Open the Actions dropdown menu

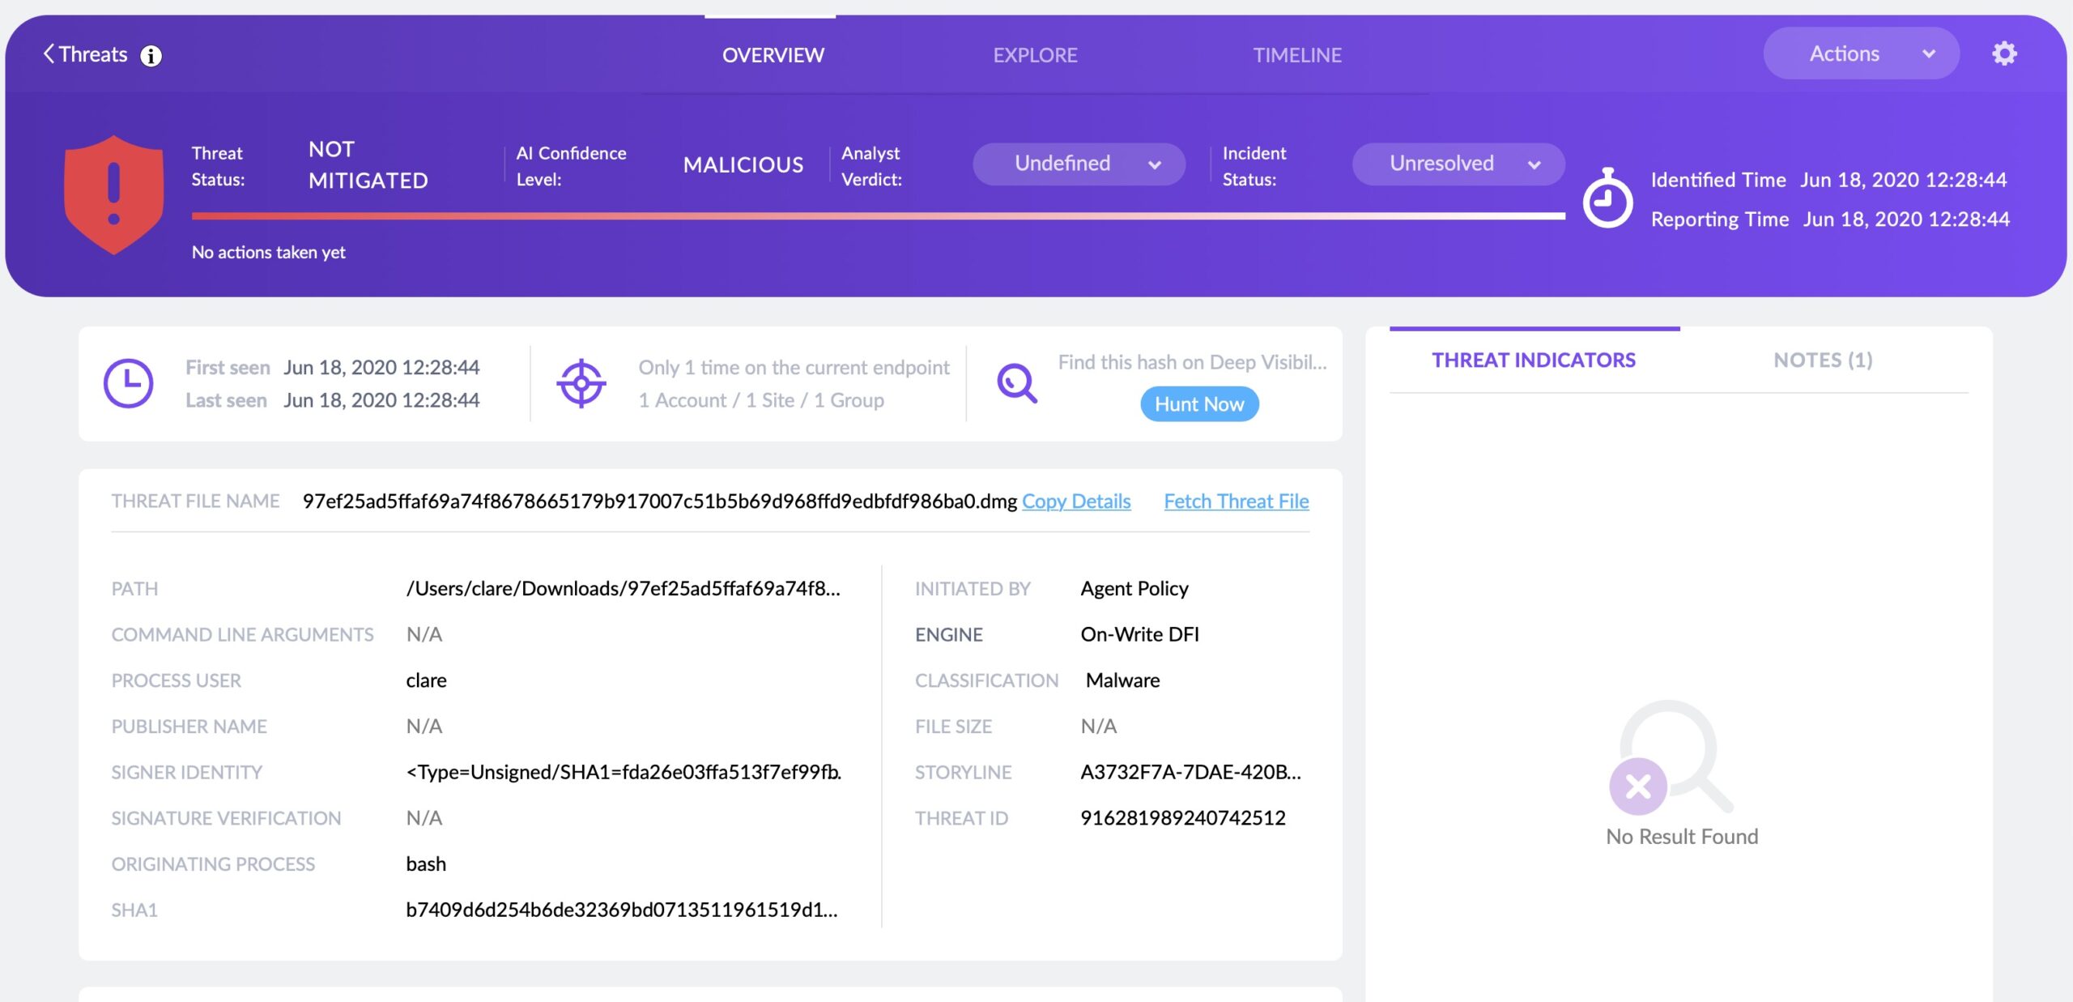pos(1860,53)
